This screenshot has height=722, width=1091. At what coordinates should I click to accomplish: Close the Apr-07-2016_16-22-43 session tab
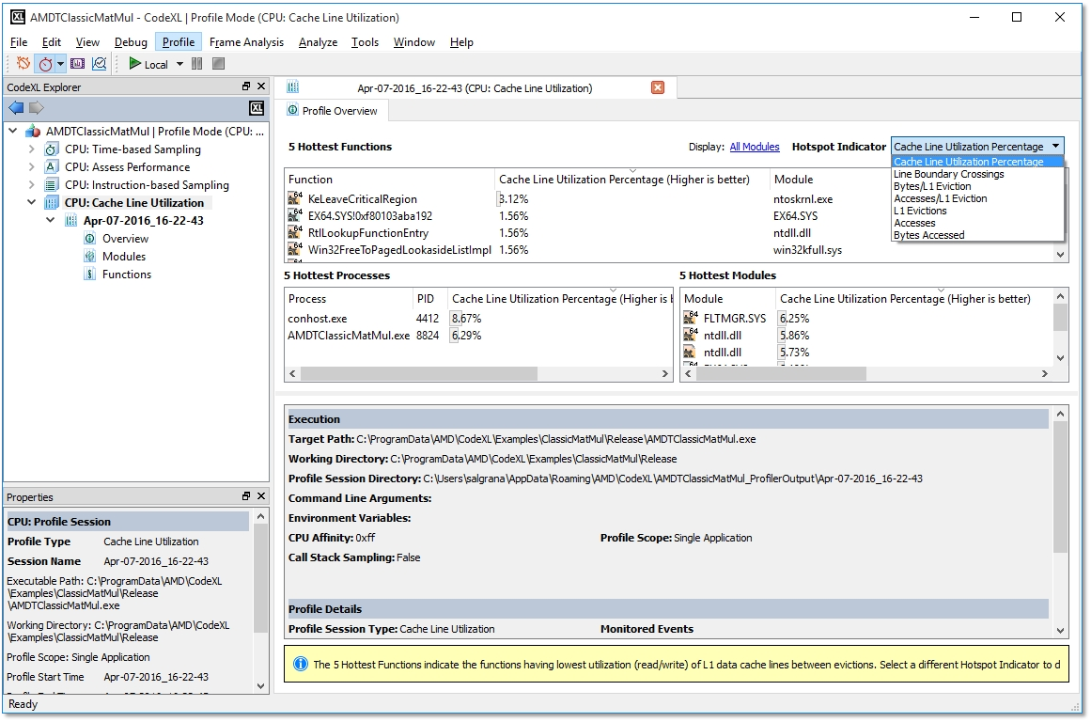pyautogui.click(x=658, y=87)
